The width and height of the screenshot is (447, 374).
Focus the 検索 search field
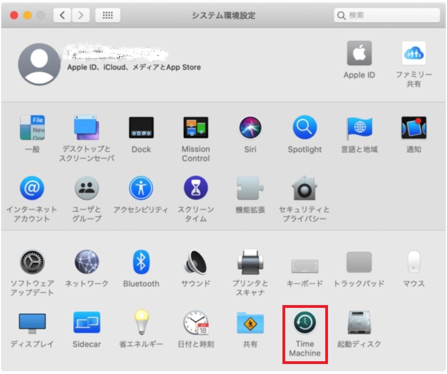pyautogui.click(x=387, y=15)
